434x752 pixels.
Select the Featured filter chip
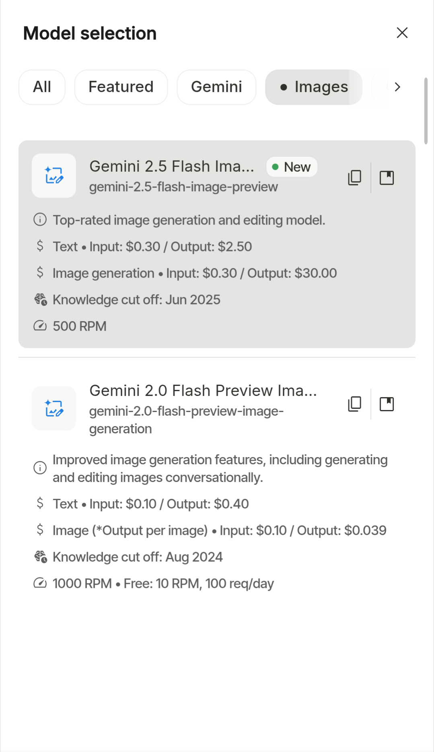tap(121, 87)
